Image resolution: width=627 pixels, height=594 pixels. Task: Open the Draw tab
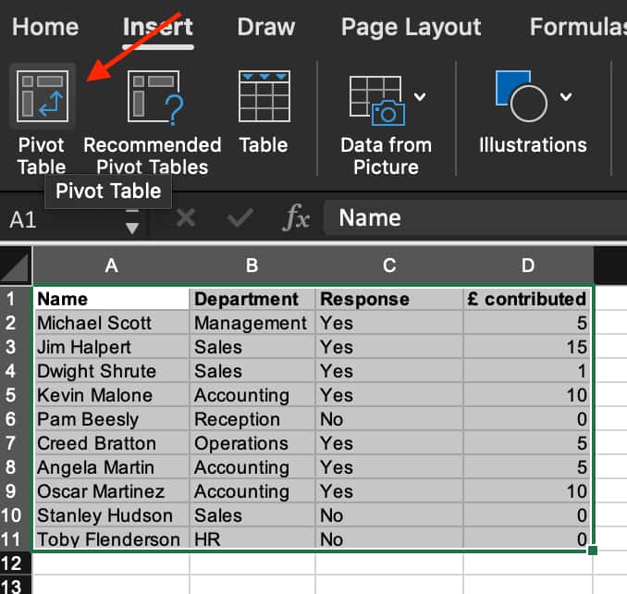[266, 27]
